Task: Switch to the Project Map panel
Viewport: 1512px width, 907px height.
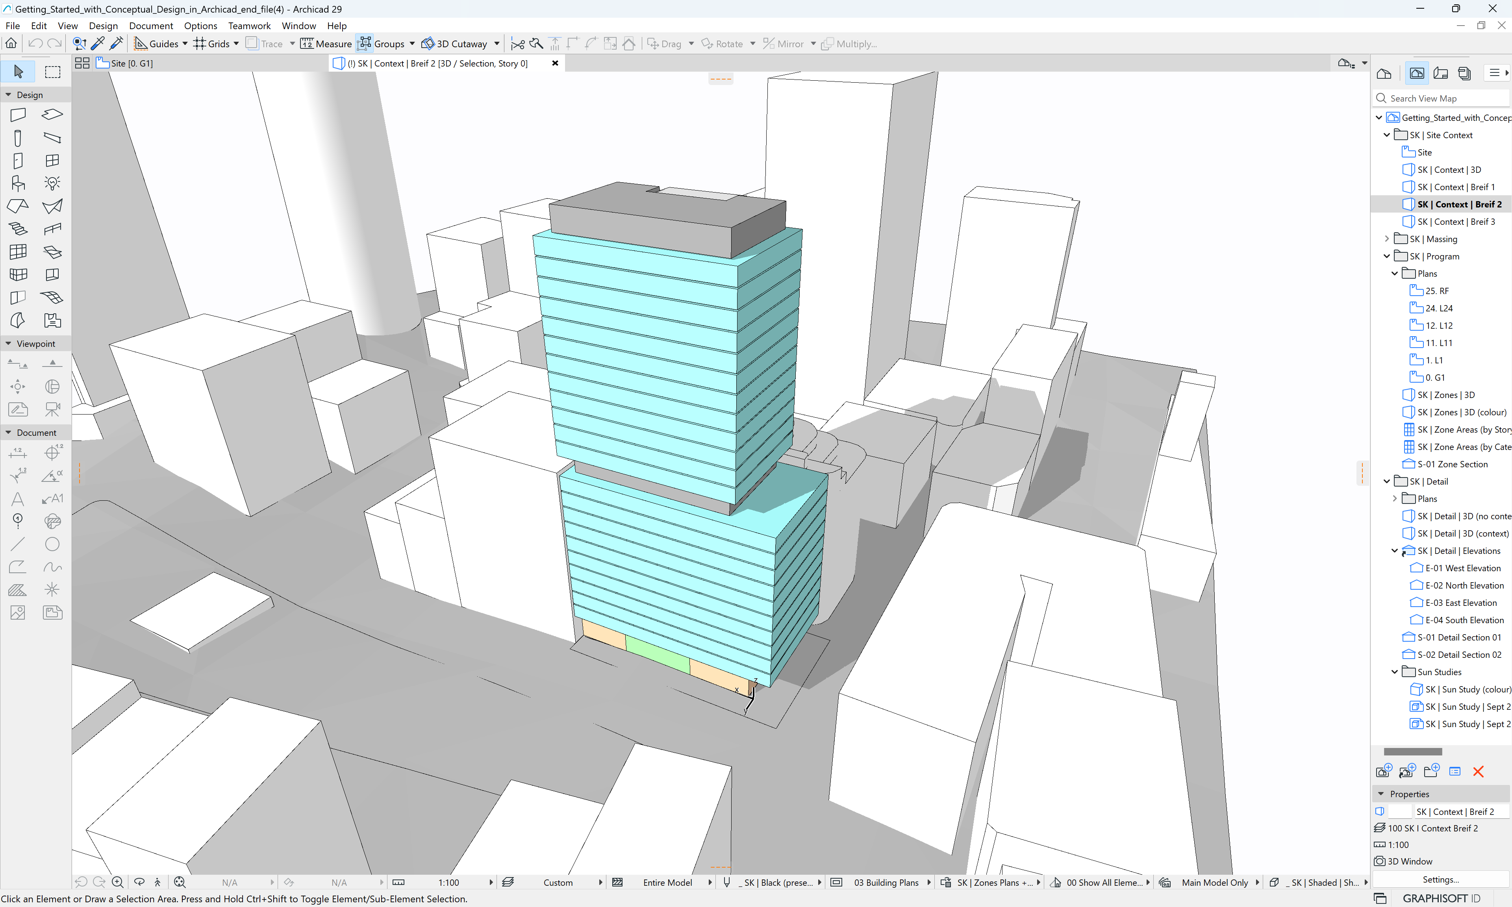Action: (x=1384, y=73)
